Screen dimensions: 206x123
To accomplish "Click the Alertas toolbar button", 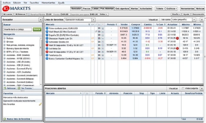I will coord(134,9).
